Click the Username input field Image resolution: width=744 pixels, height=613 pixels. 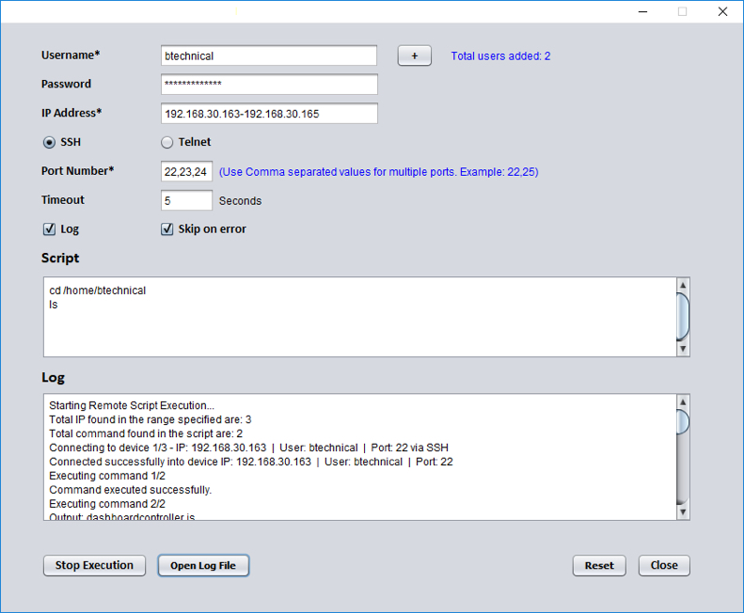[268, 55]
